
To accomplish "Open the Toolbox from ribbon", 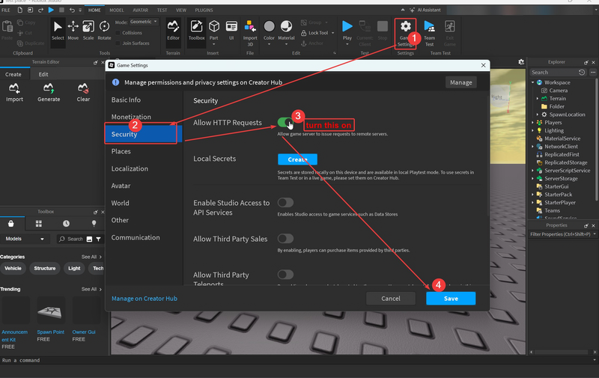I will tap(196, 31).
